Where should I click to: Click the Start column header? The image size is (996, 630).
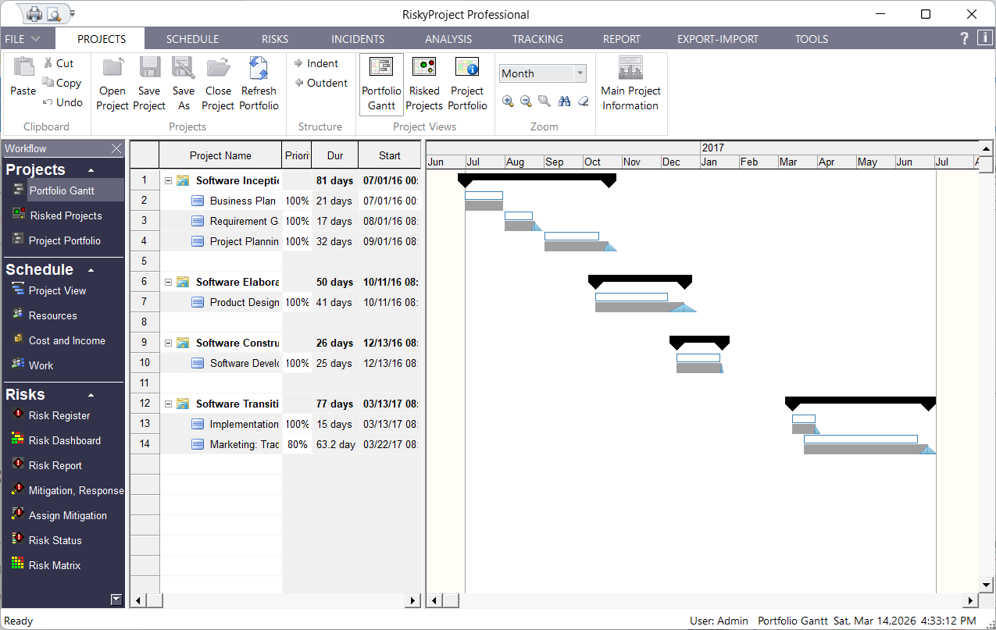[x=389, y=155]
